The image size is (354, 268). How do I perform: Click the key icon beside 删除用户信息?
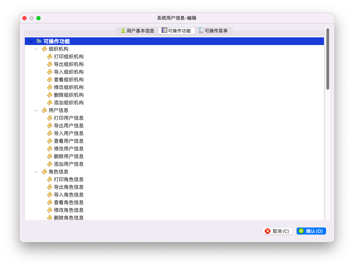50,156
